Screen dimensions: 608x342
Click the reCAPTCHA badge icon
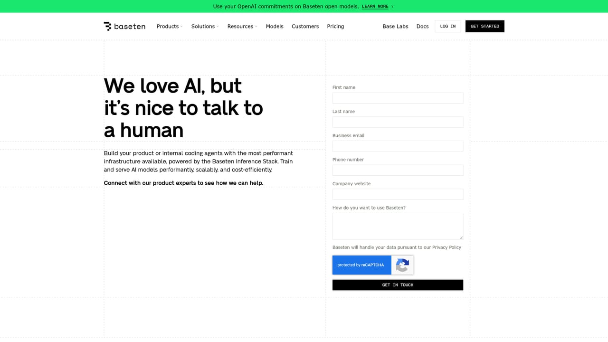(x=402, y=265)
